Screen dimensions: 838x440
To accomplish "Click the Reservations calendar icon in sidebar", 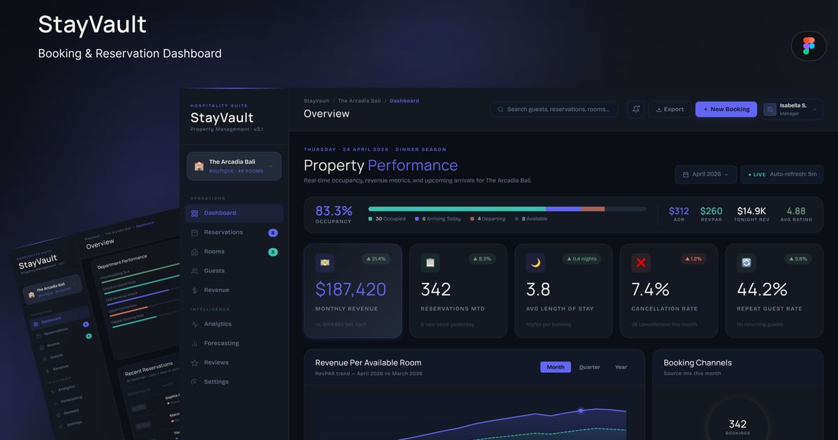I will [x=195, y=233].
